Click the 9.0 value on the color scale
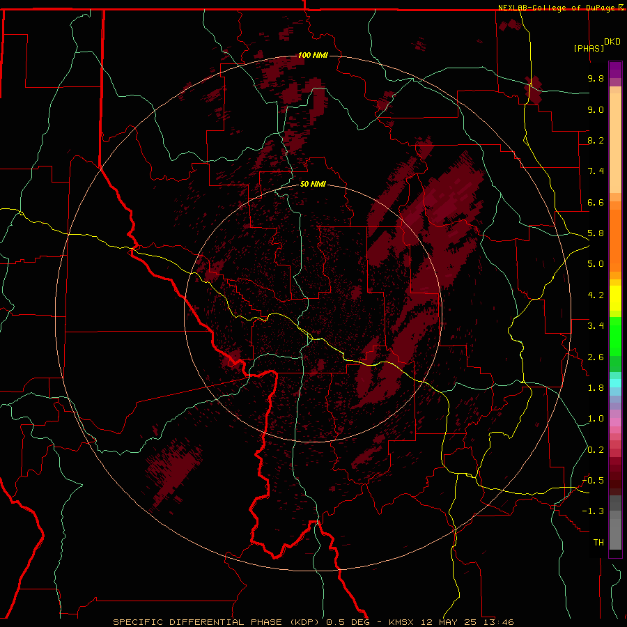This screenshot has height=627, width=627. coord(596,109)
